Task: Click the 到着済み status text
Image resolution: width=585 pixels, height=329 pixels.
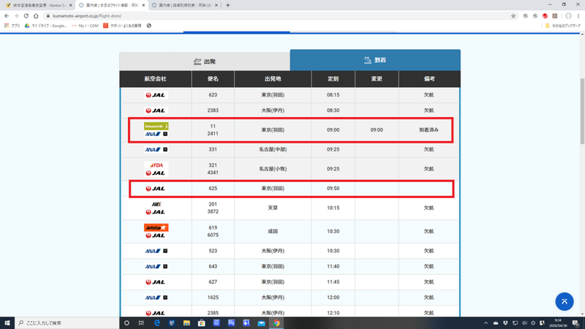Action: coord(429,130)
